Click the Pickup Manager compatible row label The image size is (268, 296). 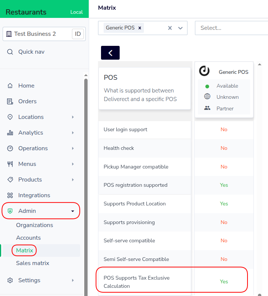[x=136, y=167]
